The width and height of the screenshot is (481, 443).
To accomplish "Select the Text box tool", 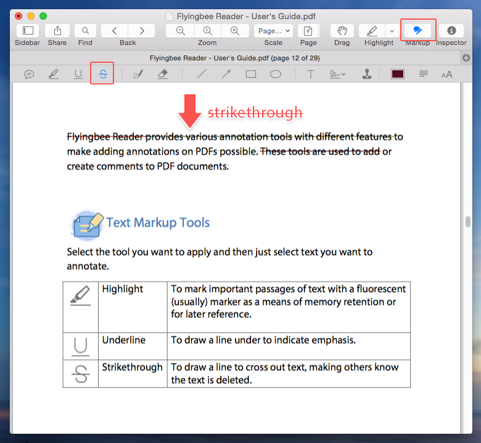I will (x=310, y=74).
